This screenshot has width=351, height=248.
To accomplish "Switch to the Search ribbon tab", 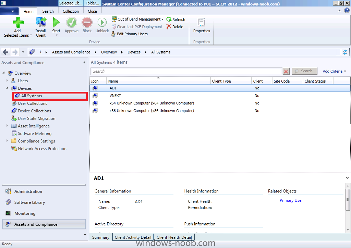I will pos(48,11).
